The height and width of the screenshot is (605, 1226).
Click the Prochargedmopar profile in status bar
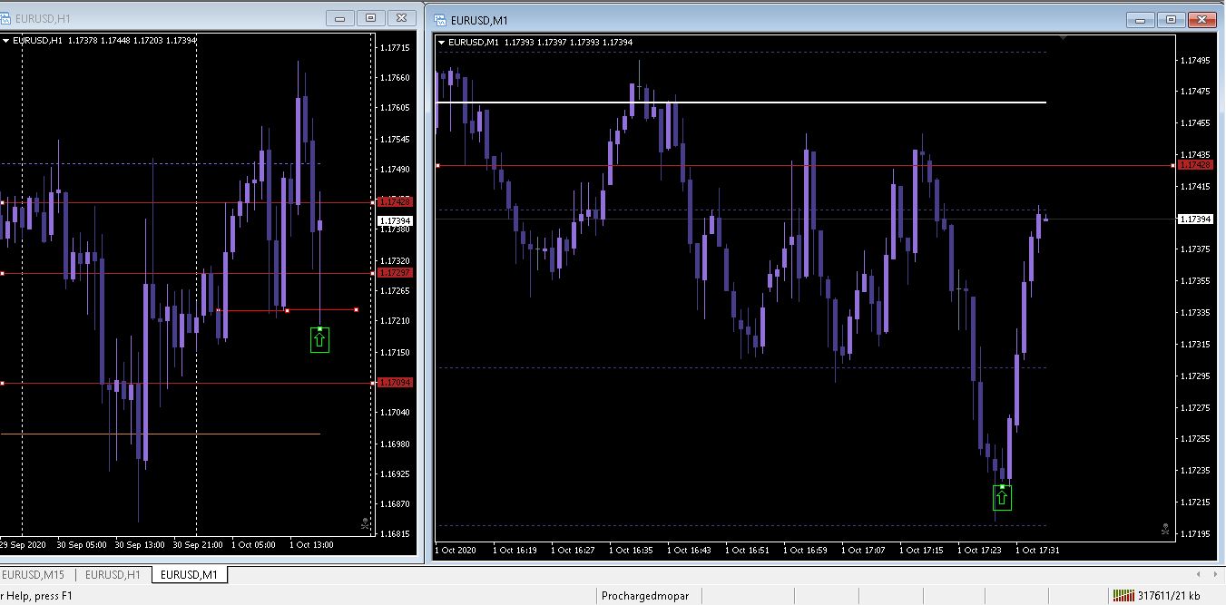click(645, 596)
